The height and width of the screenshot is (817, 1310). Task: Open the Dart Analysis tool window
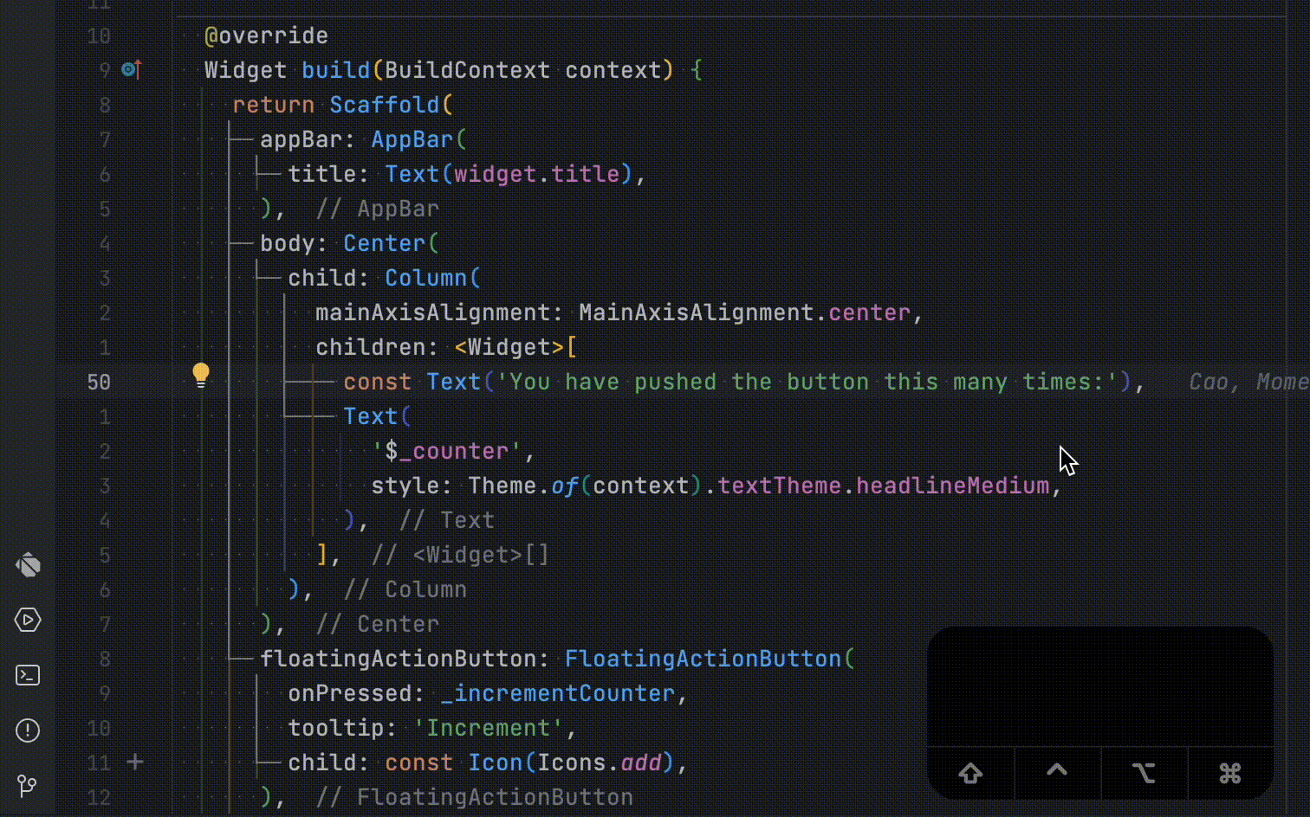(x=28, y=565)
